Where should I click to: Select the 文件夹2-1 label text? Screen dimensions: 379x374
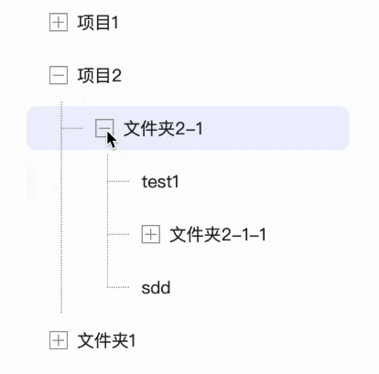(x=163, y=129)
